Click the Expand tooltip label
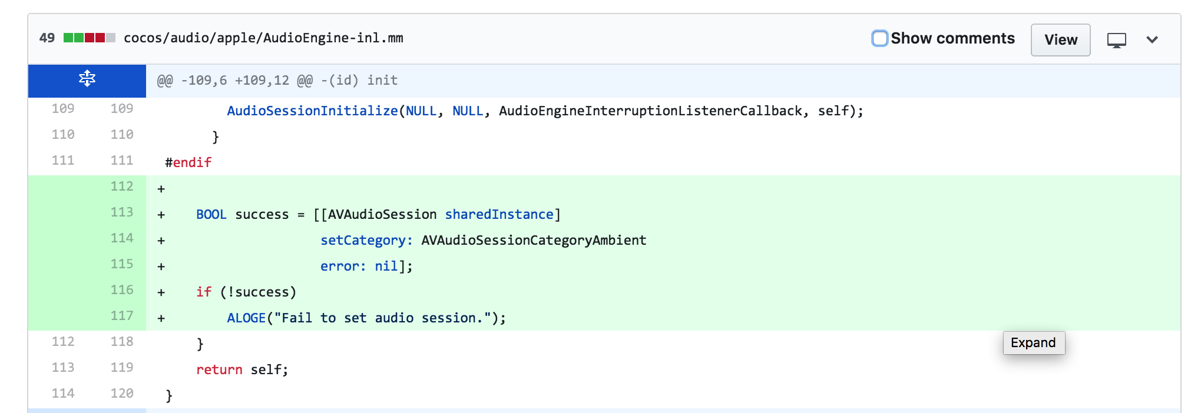1191x413 pixels. click(x=1033, y=343)
